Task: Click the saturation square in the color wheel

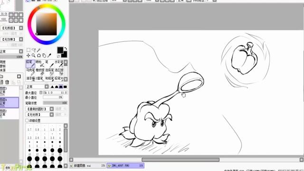Action: tap(47, 24)
